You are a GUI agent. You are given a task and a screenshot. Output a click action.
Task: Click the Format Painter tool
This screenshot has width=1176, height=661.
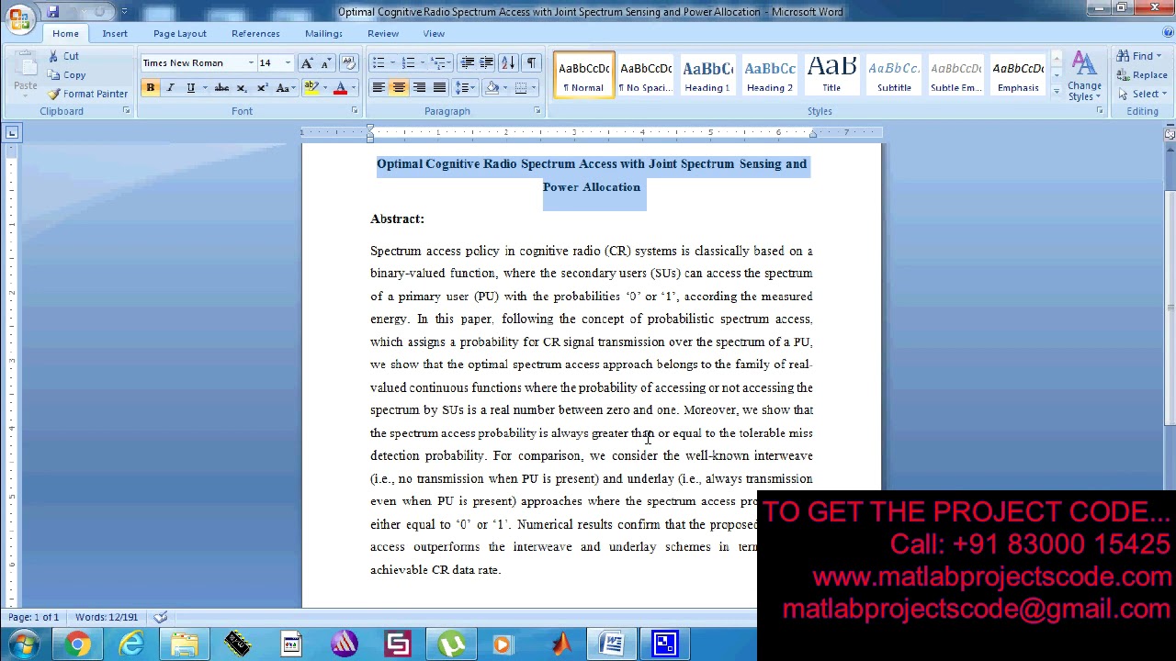pos(88,94)
